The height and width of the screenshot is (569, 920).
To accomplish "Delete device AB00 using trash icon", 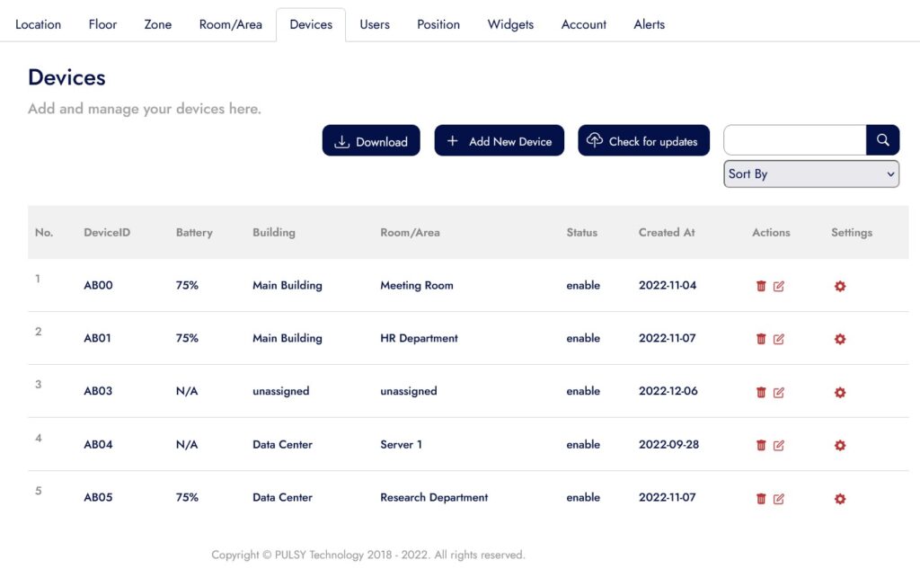I will click(x=761, y=286).
